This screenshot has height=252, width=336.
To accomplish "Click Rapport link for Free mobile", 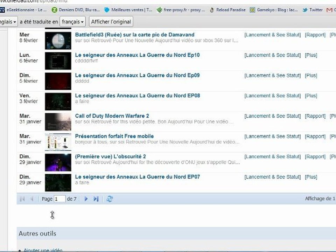I will [x=315, y=136].
